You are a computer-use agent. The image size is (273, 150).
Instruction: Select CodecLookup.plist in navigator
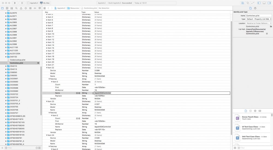(17, 60)
